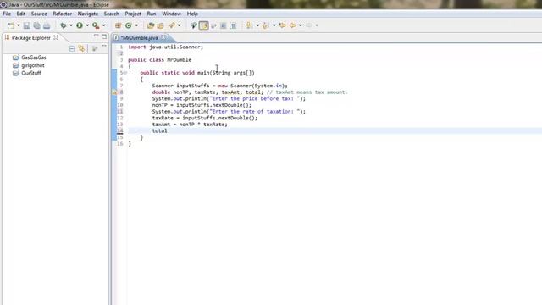Image resolution: width=542 pixels, height=305 pixels.
Task: Open the Project menu
Action: click(133, 14)
